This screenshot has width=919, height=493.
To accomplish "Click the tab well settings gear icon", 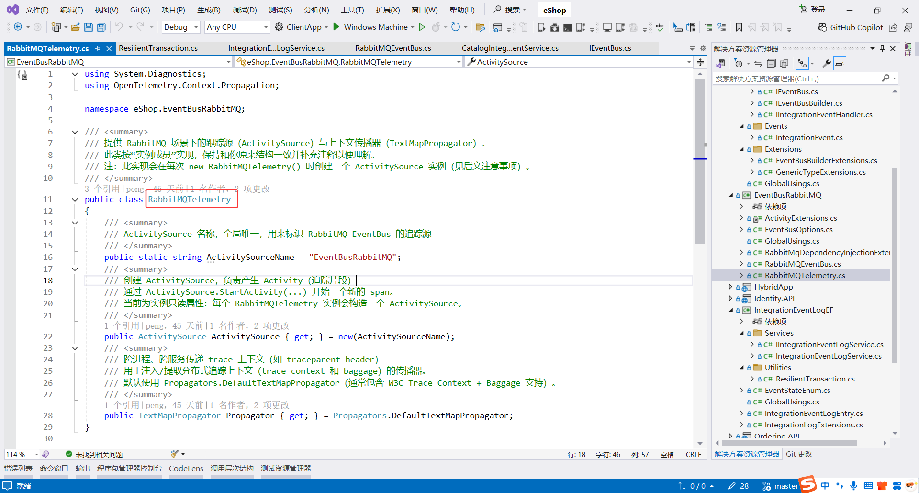I will 703,48.
